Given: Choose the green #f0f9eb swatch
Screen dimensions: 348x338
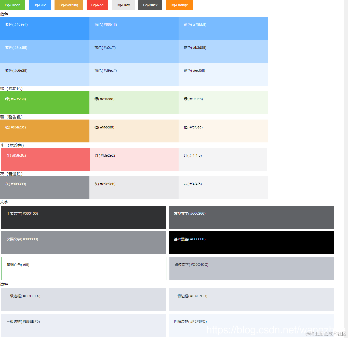Looking at the screenshot, I should 223,102.
